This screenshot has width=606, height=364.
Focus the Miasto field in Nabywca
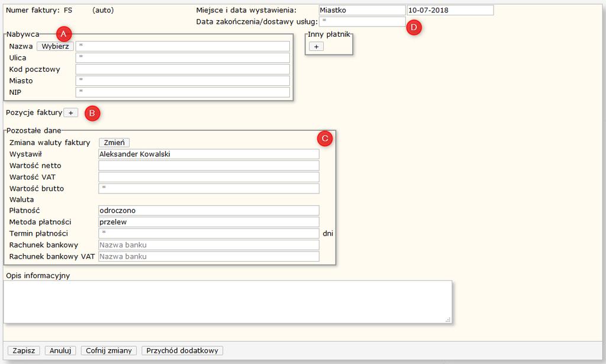pyautogui.click(x=182, y=80)
